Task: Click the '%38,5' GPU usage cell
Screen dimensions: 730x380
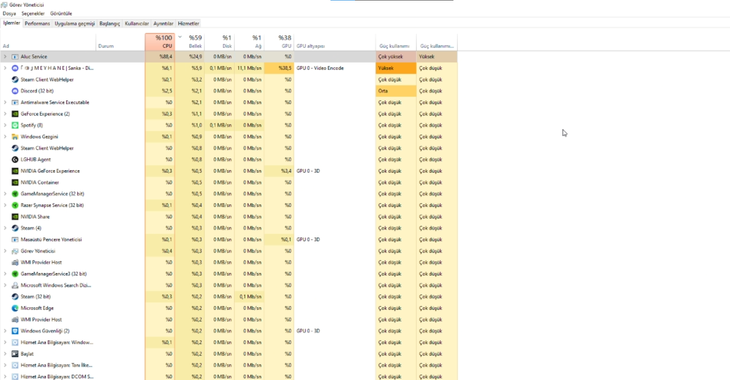Action: coord(279,68)
